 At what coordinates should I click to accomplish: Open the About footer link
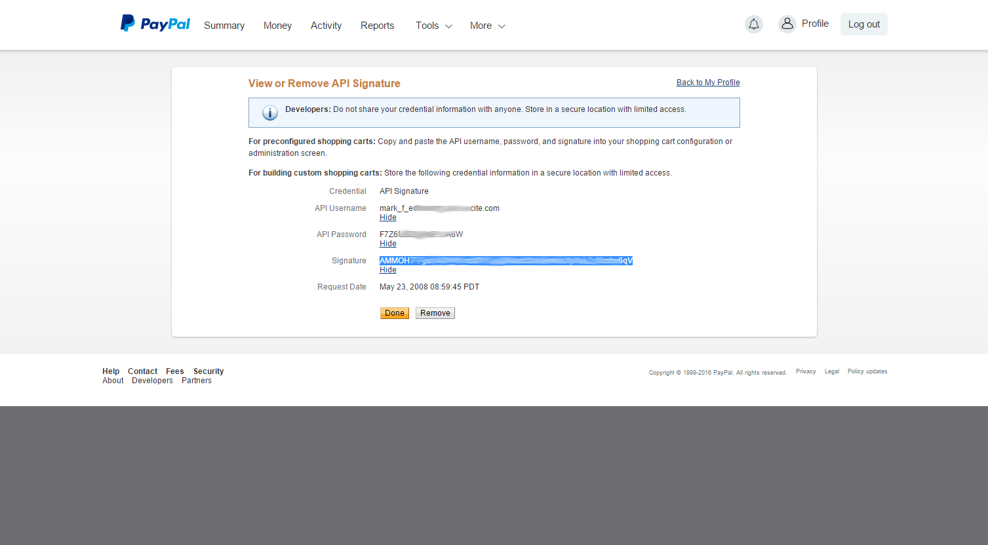[113, 381]
